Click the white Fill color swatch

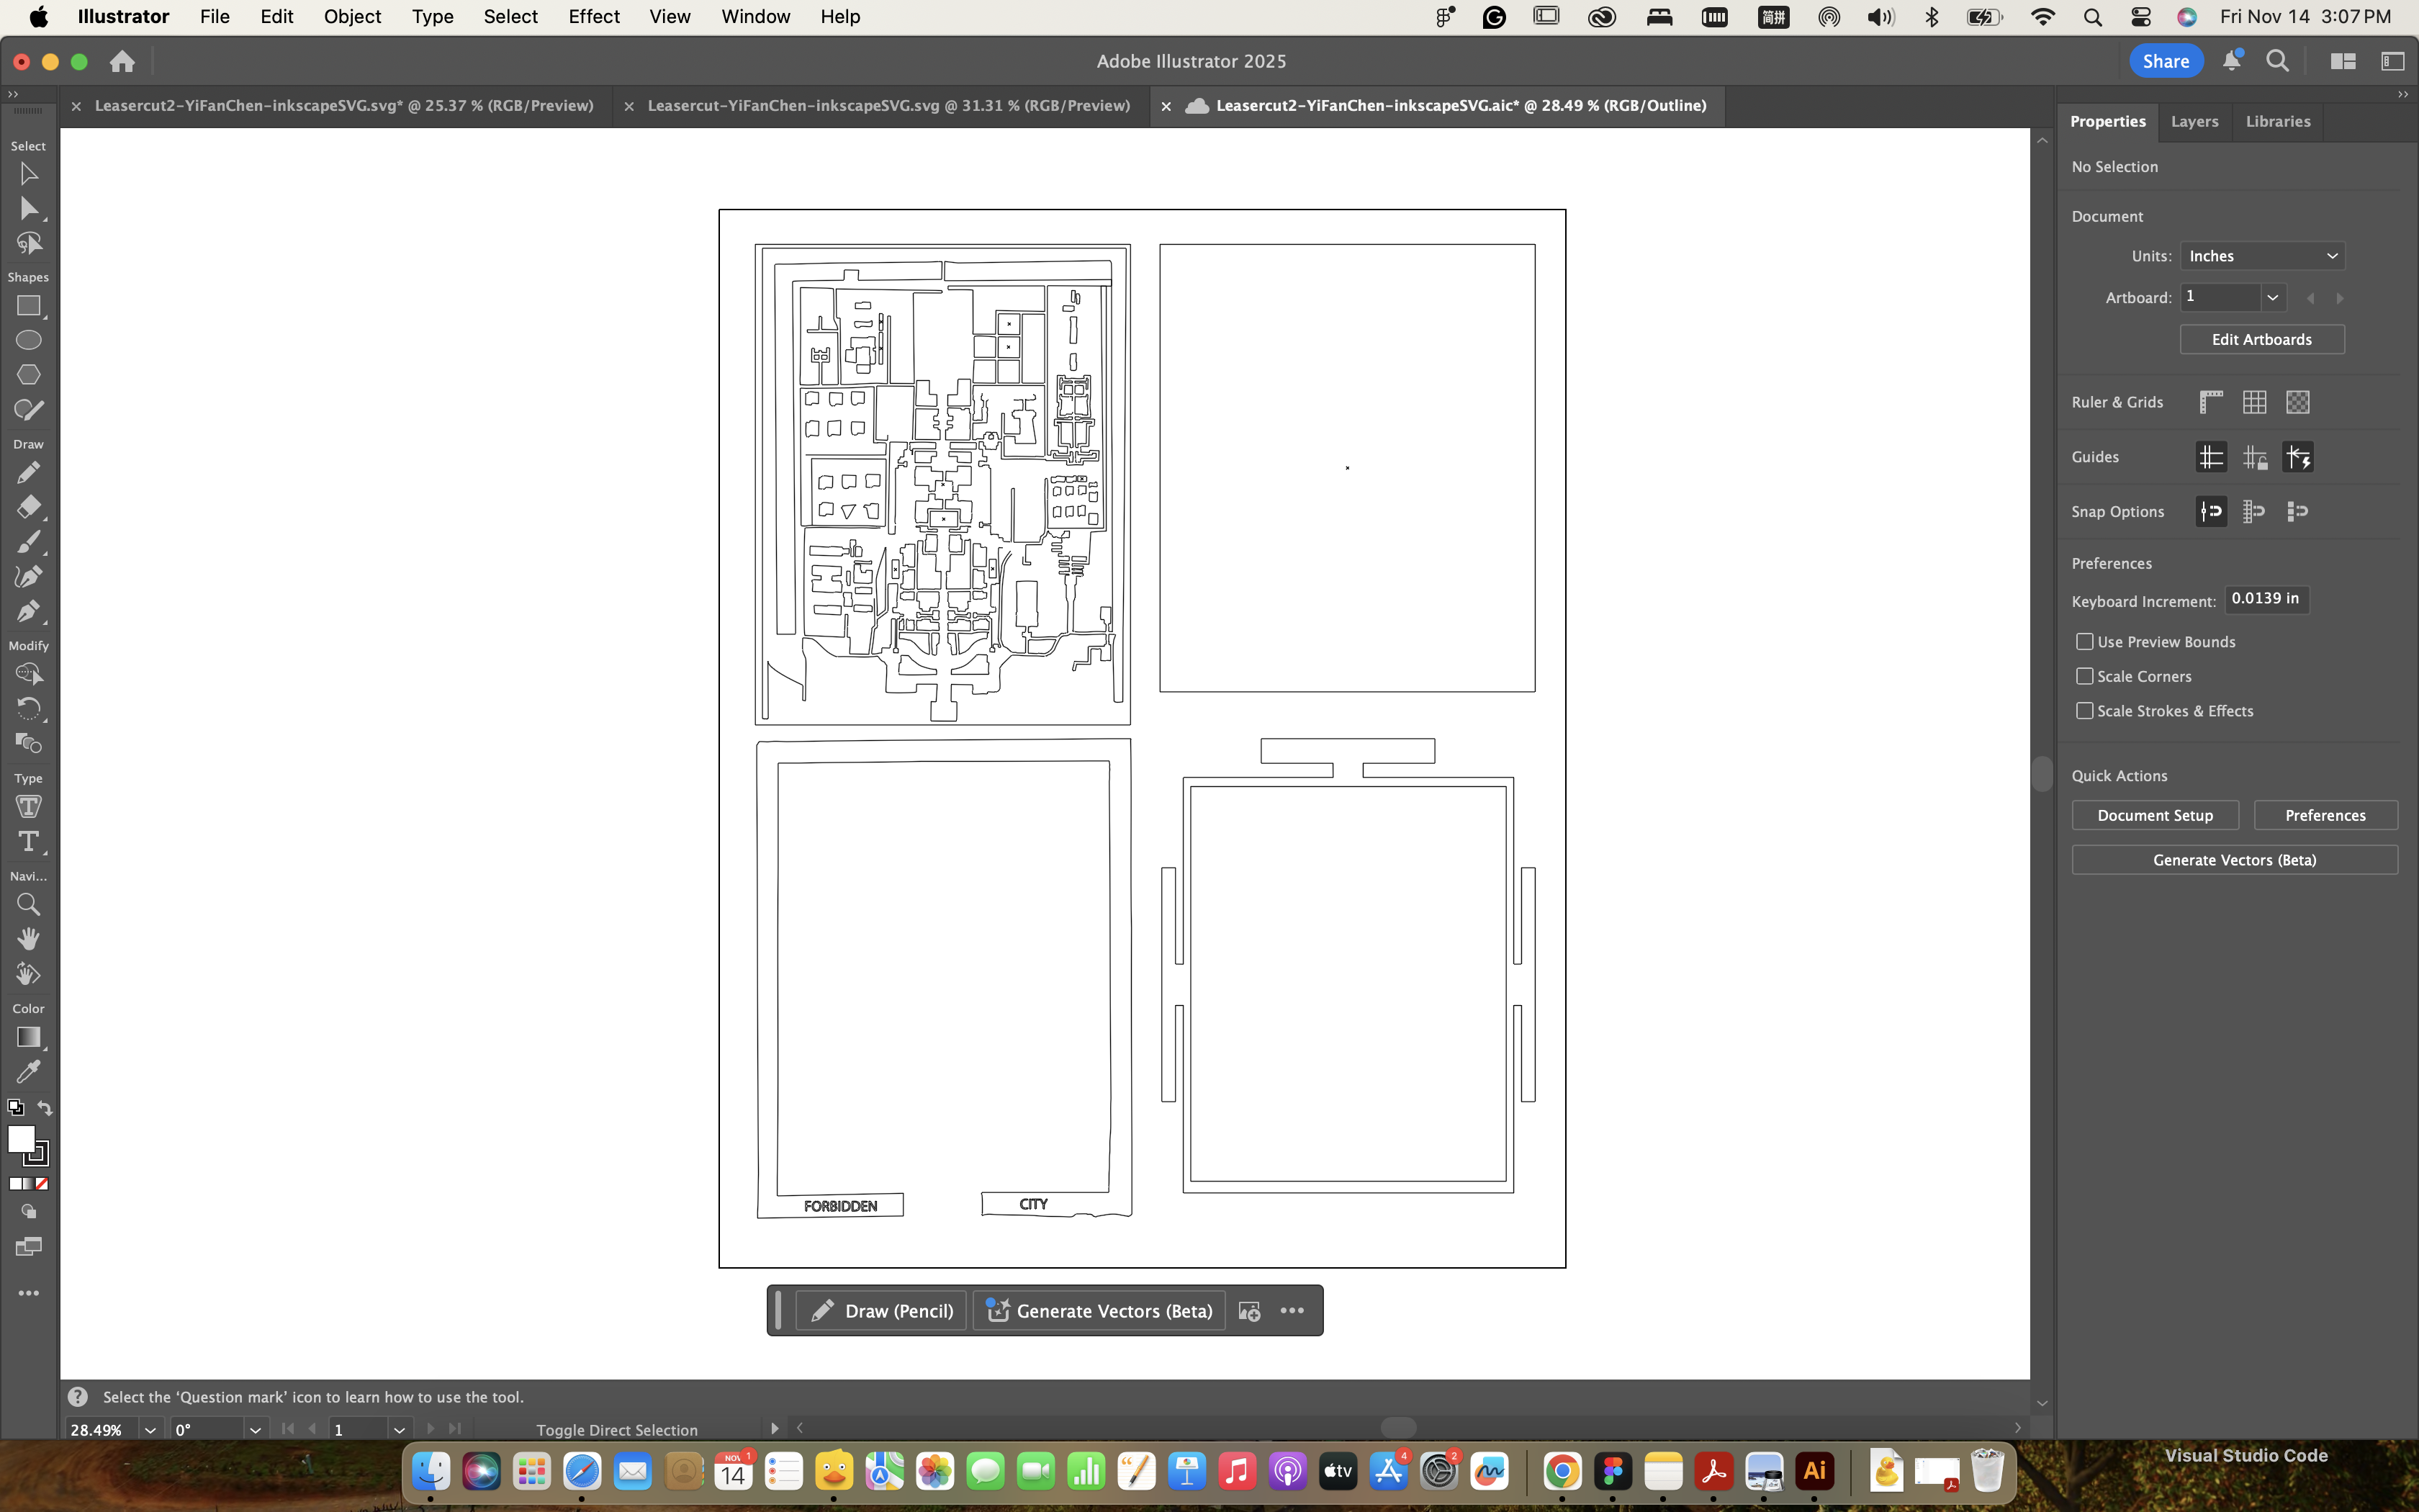pyautogui.click(x=20, y=1138)
